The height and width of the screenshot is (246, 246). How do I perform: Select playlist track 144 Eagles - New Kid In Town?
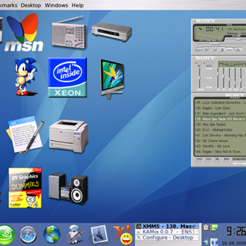coord(220,151)
